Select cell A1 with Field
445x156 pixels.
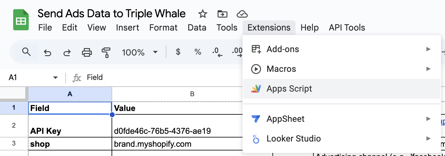click(x=70, y=108)
